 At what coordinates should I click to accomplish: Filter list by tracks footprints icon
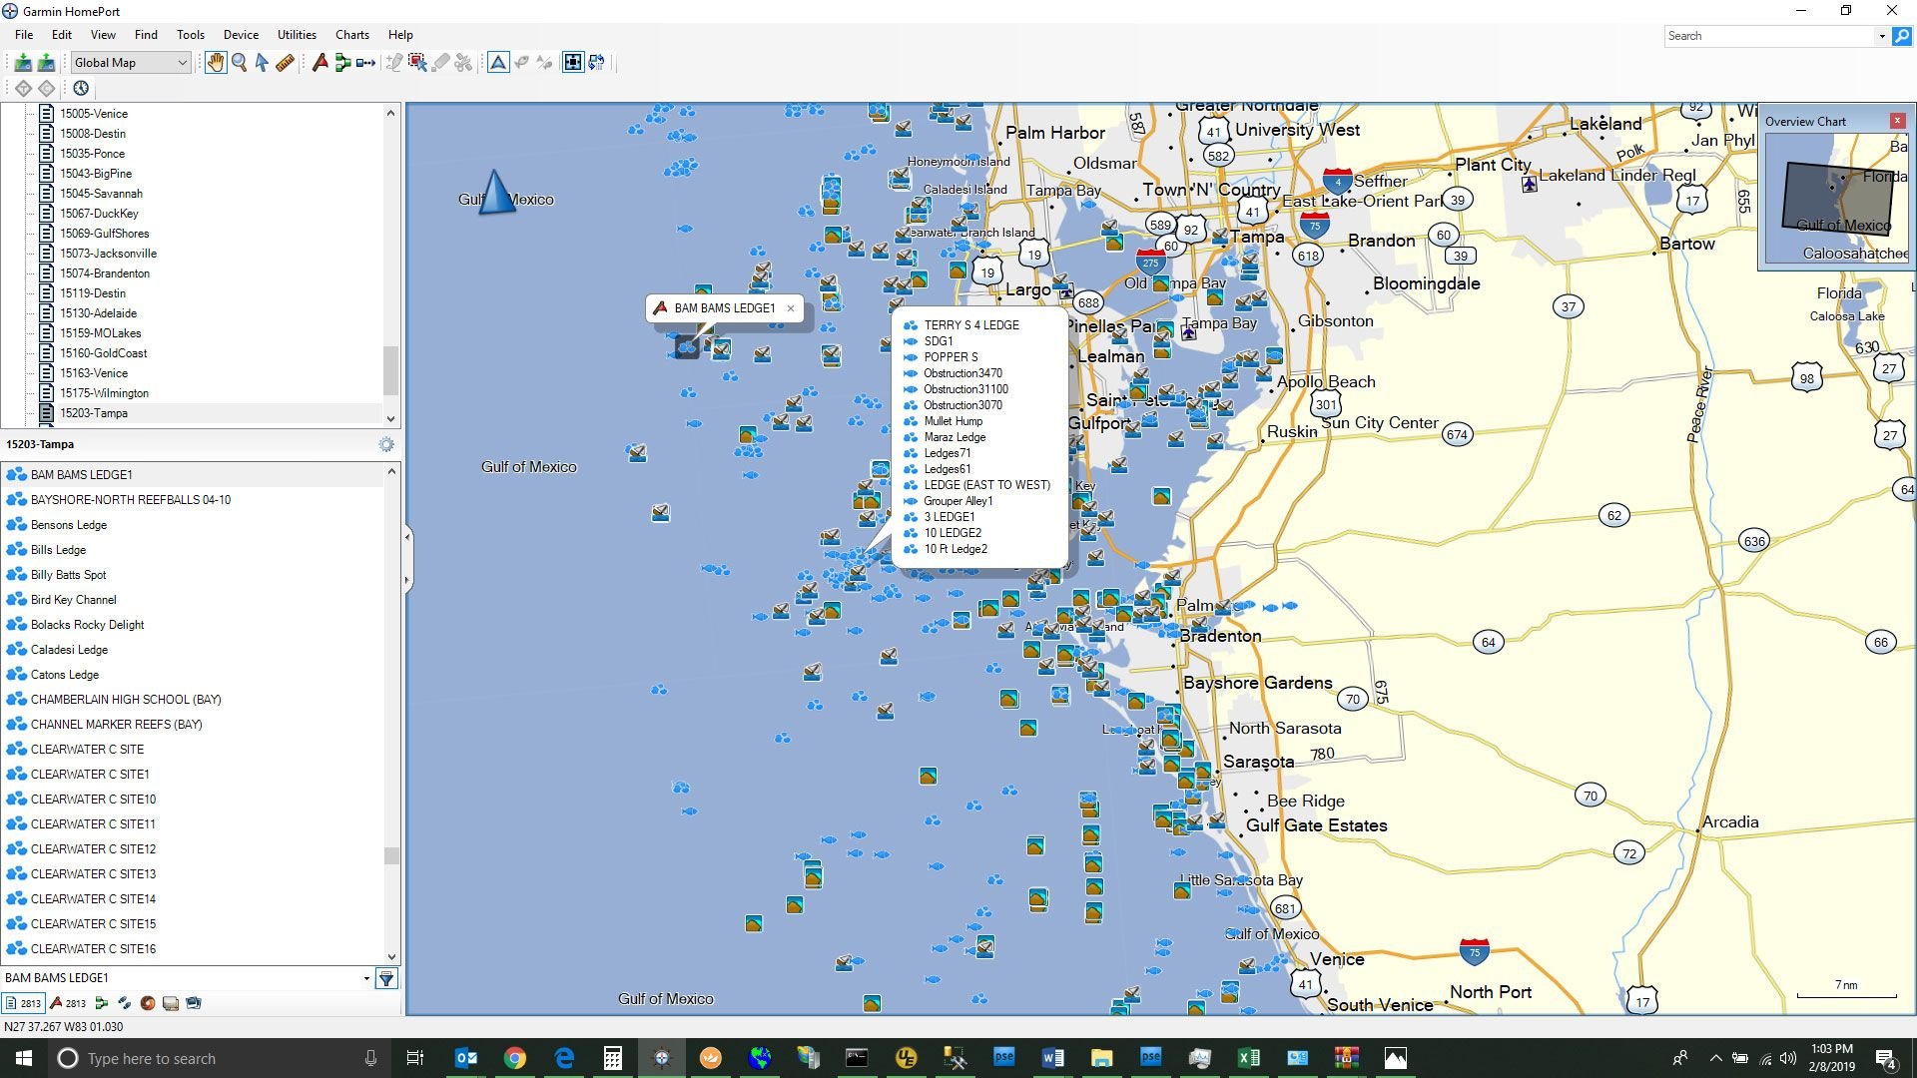pos(124,1003)
